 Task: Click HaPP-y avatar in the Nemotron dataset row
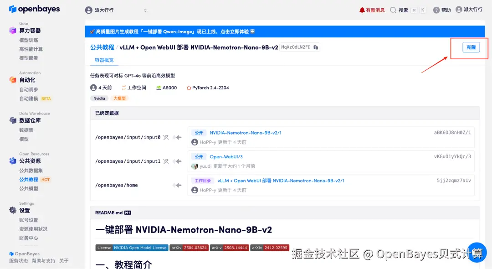[195, 142]
